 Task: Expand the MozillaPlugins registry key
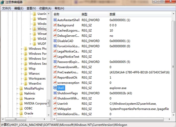pyautogui.click(x=17, y=89)
